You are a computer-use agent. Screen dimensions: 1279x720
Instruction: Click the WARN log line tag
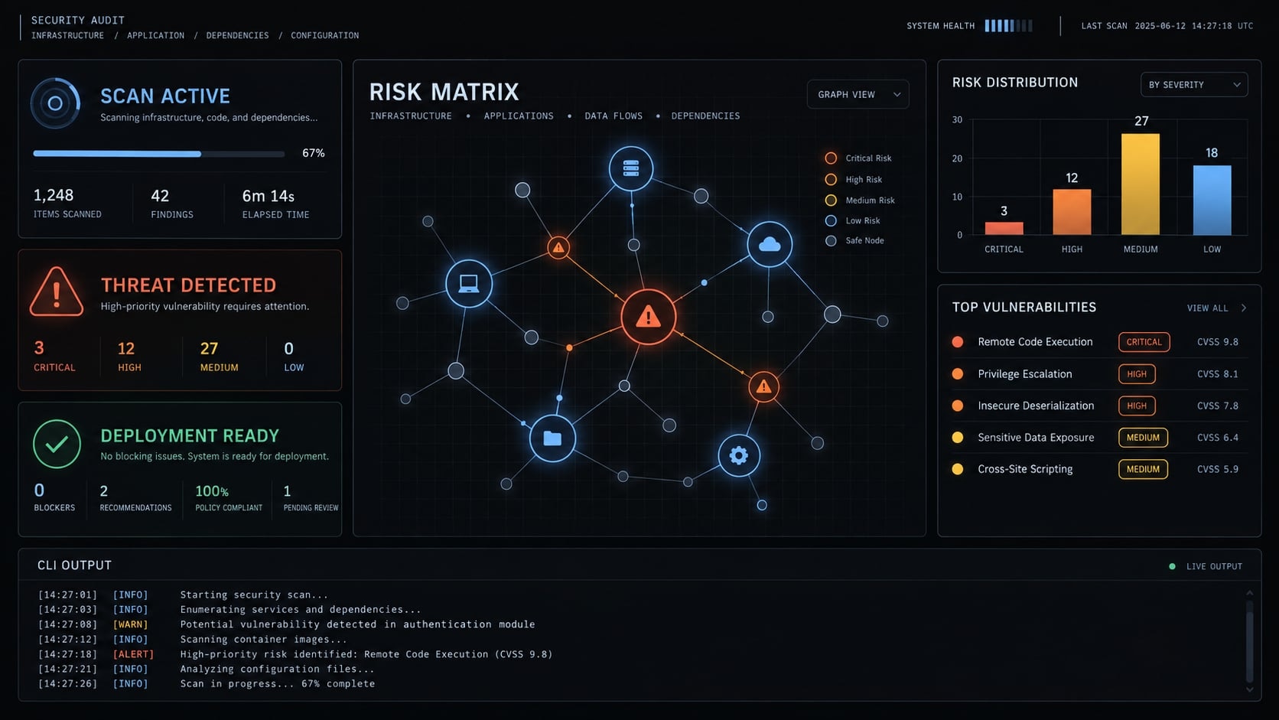point(130,624)
